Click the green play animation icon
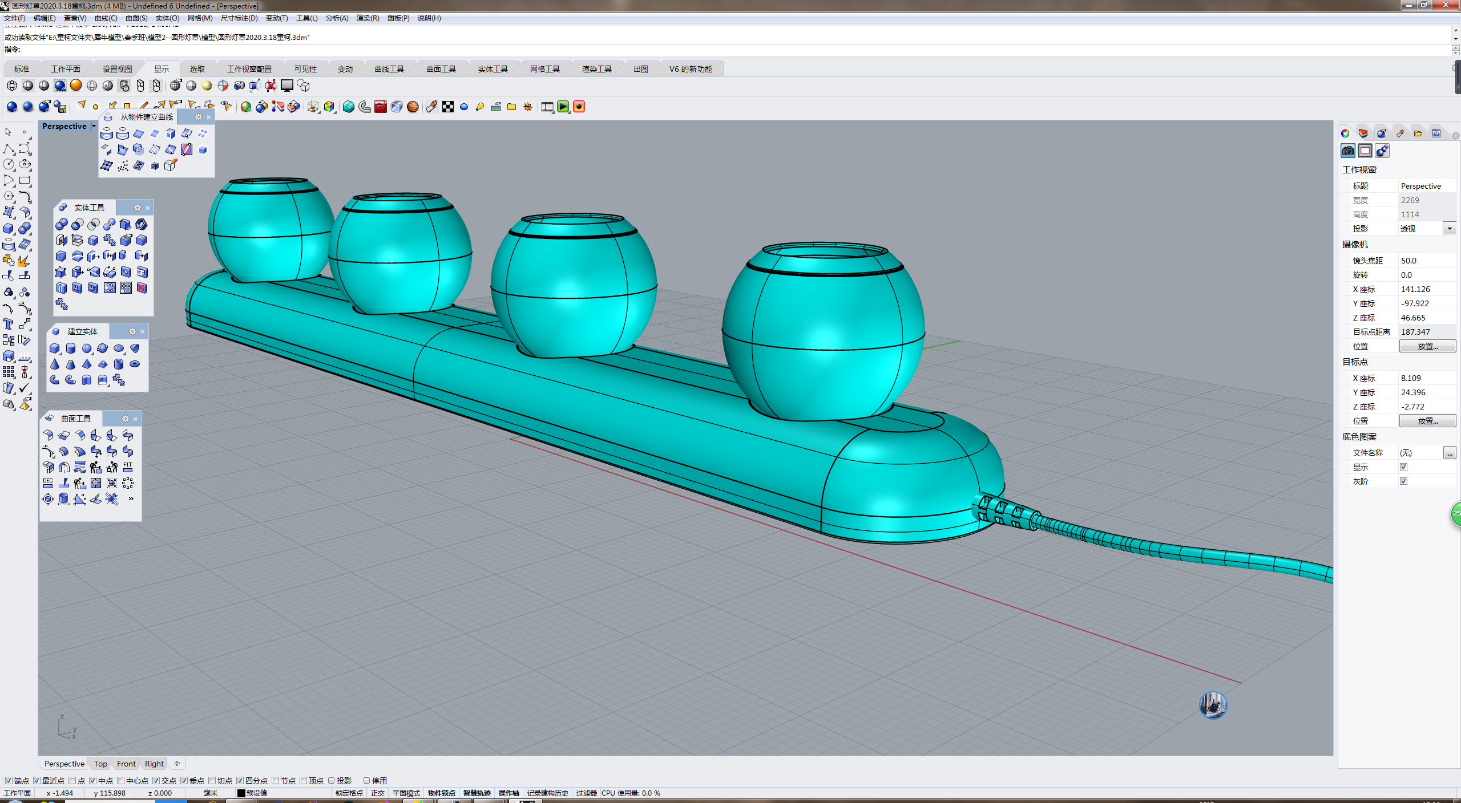1461x803 pixels. tap(563, 107)
